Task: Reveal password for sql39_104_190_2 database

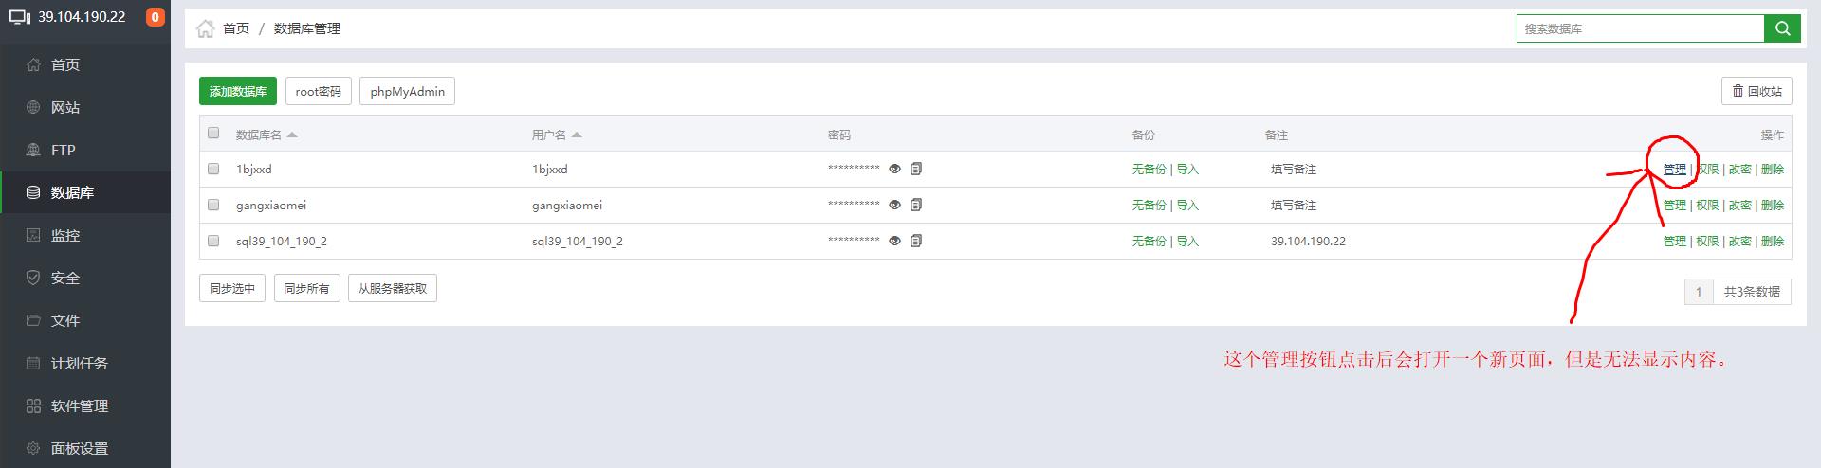Action: 894,241
